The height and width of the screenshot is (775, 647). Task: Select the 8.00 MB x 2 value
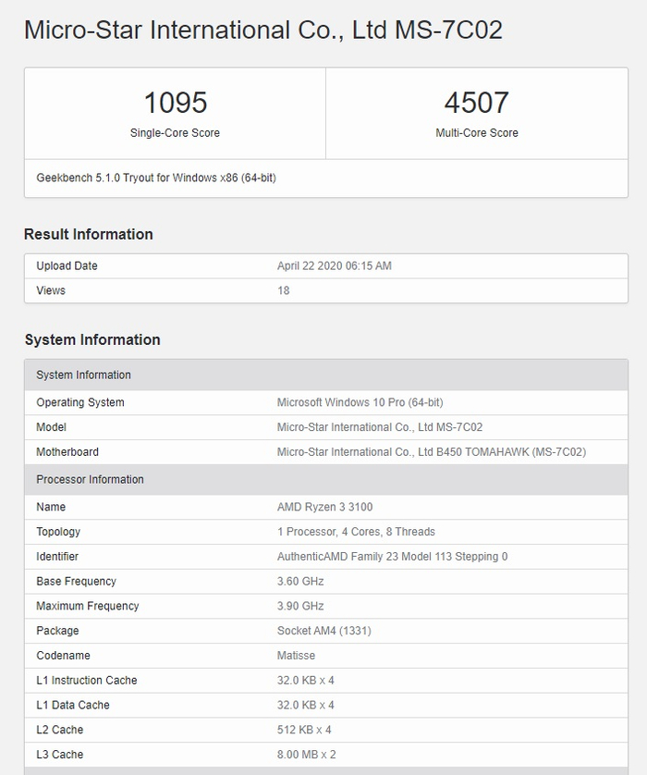point(306,755)
